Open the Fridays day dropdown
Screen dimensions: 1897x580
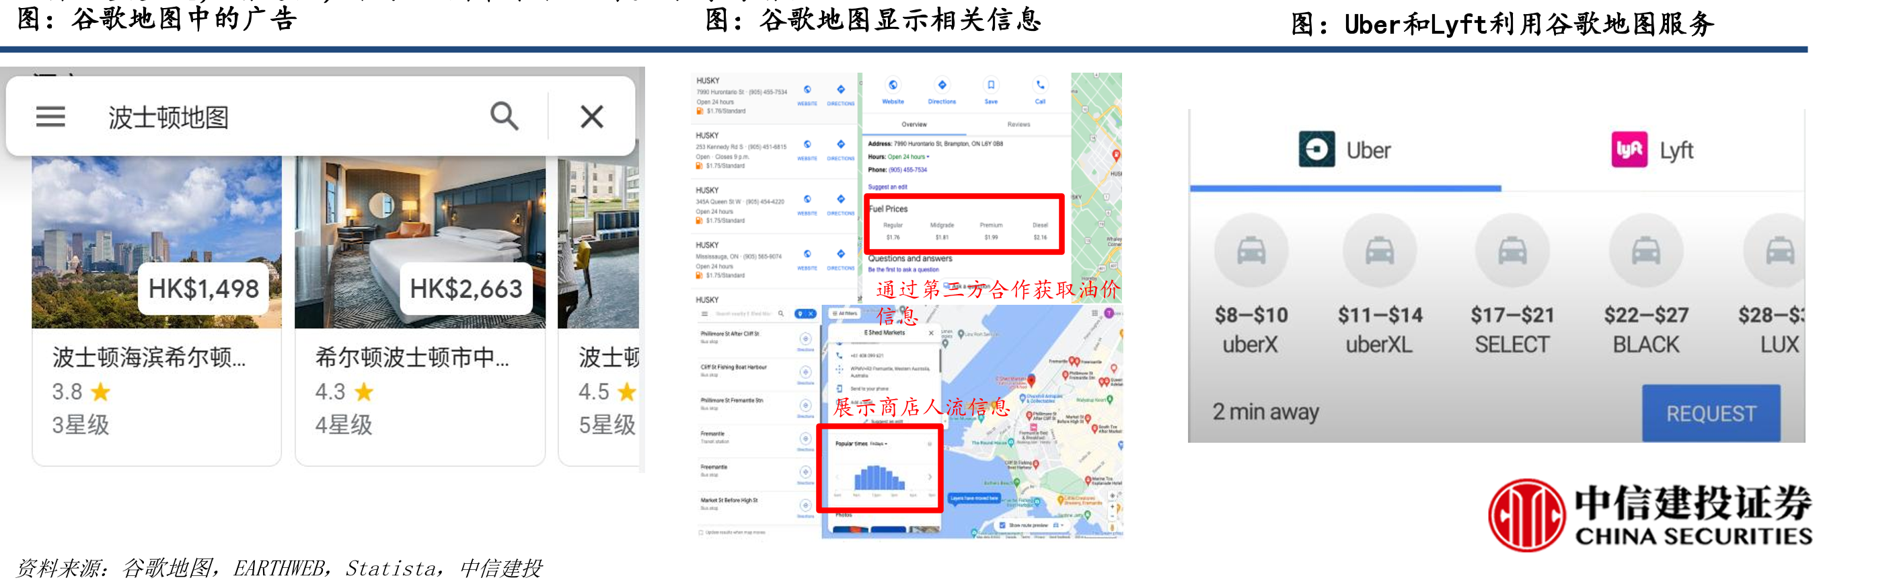click(879, 443)
